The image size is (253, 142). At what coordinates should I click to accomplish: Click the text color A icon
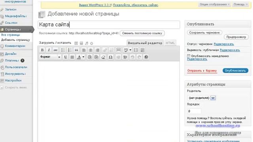click(79, 57)
